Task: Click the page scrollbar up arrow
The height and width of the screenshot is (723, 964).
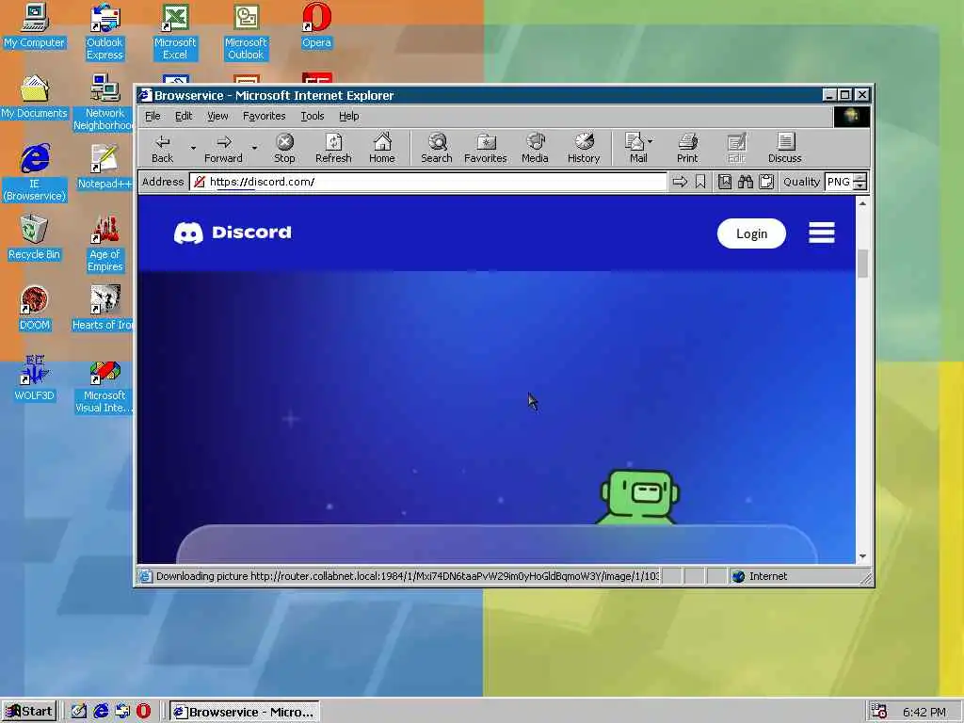Action: click(862, 203)
